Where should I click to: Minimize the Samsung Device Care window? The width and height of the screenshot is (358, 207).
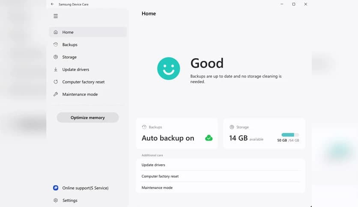coord(282,4)
